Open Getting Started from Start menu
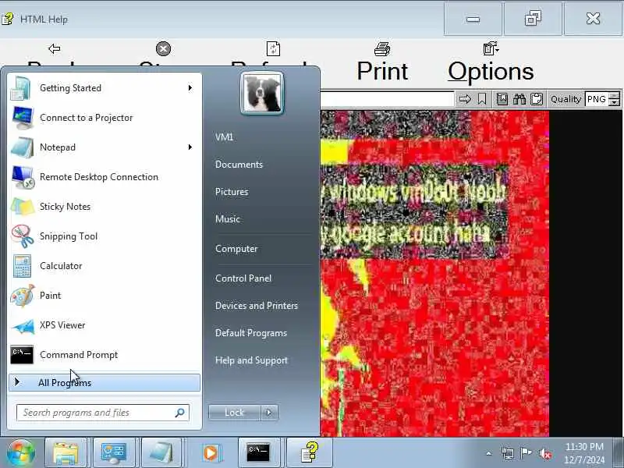This screenshot has height=468, width=624. pyautogui.click(x=103, y=88)
